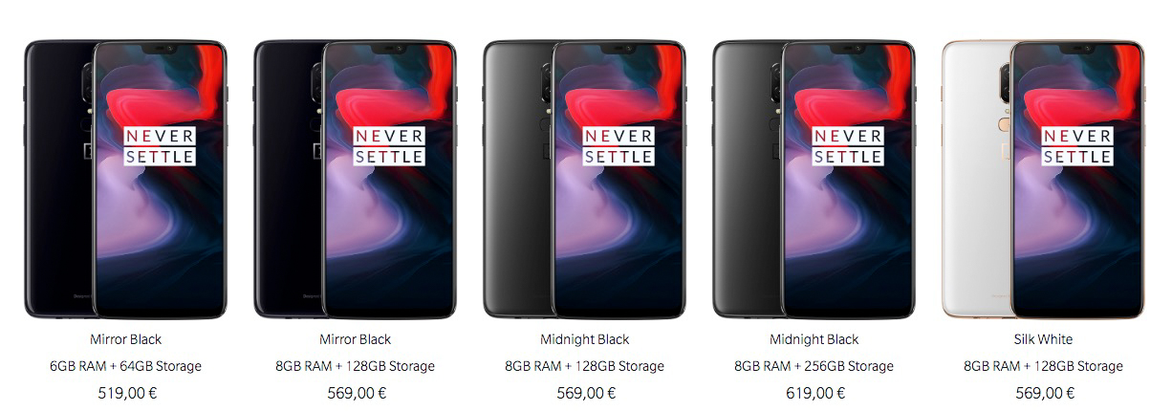The width and height of the screenshot is (1172, 411).
Task: Open the Silk White phone image
Action: pos(1043,180)
